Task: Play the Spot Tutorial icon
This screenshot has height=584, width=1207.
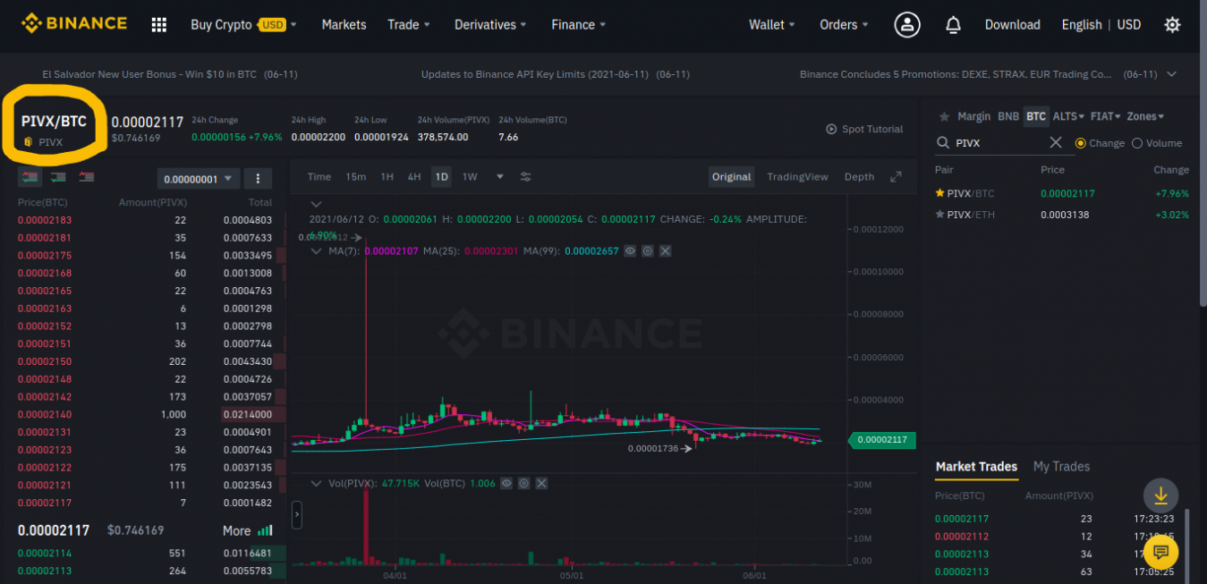Action: click(831, 130)
